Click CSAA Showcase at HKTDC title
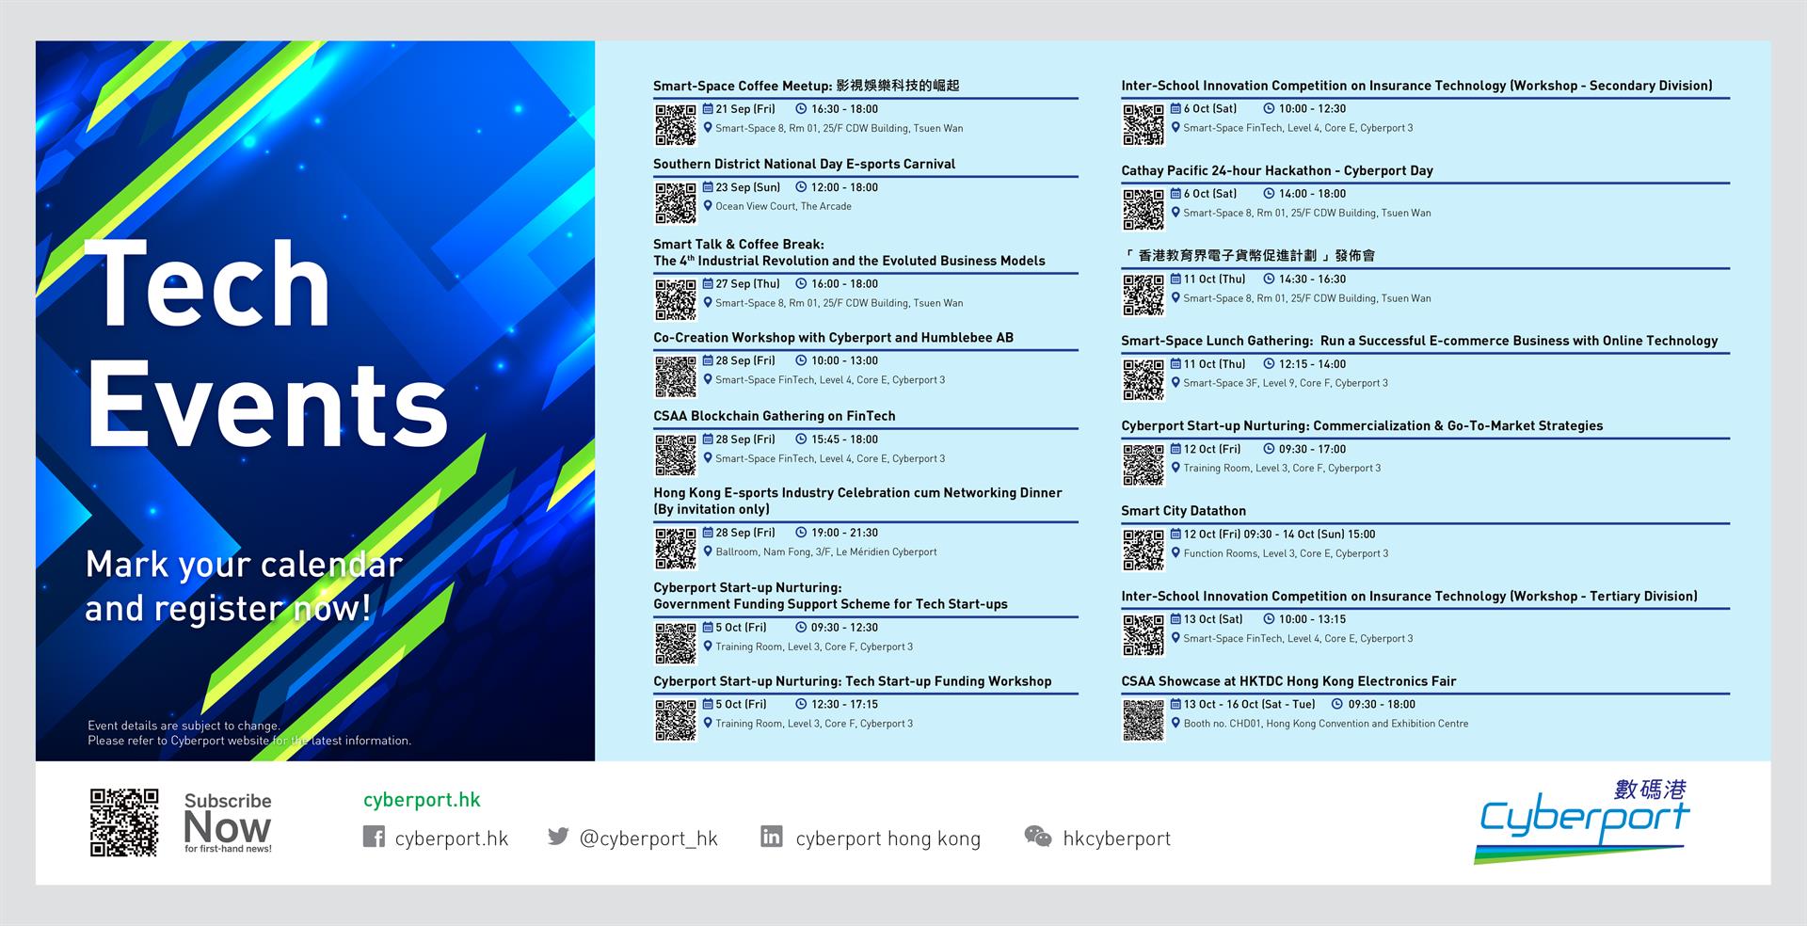This screenshot has height=926, width=1807. click(1288, 681)
